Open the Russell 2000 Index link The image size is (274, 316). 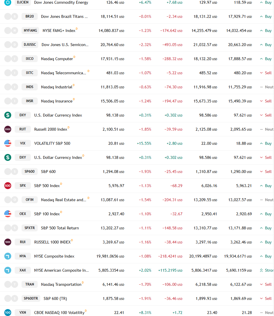pyautogui.click(x=51, y=130)
